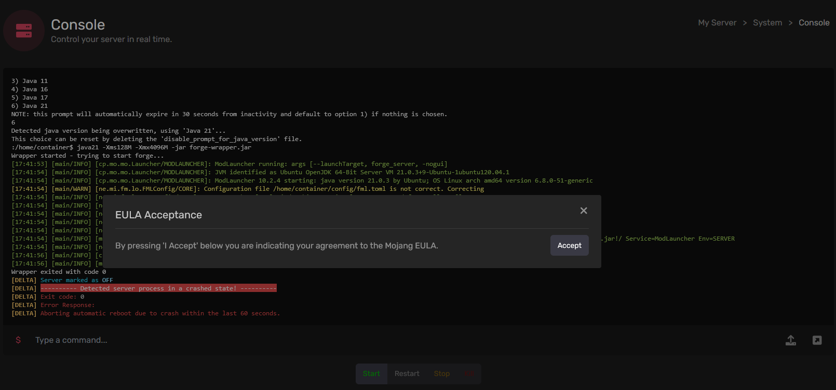Image resolution: width=836 pixels, height=390 pixels.
Task: Click the Console page heading
Action: pyautogui.click(x=78, y=25)
